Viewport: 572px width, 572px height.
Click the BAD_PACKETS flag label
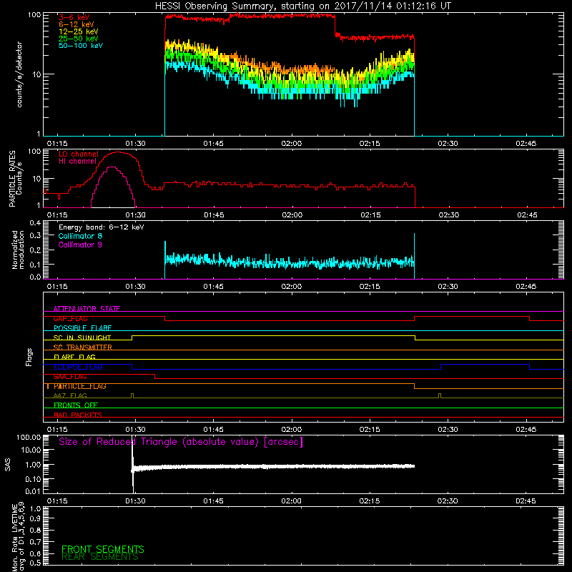click(78, 415)
